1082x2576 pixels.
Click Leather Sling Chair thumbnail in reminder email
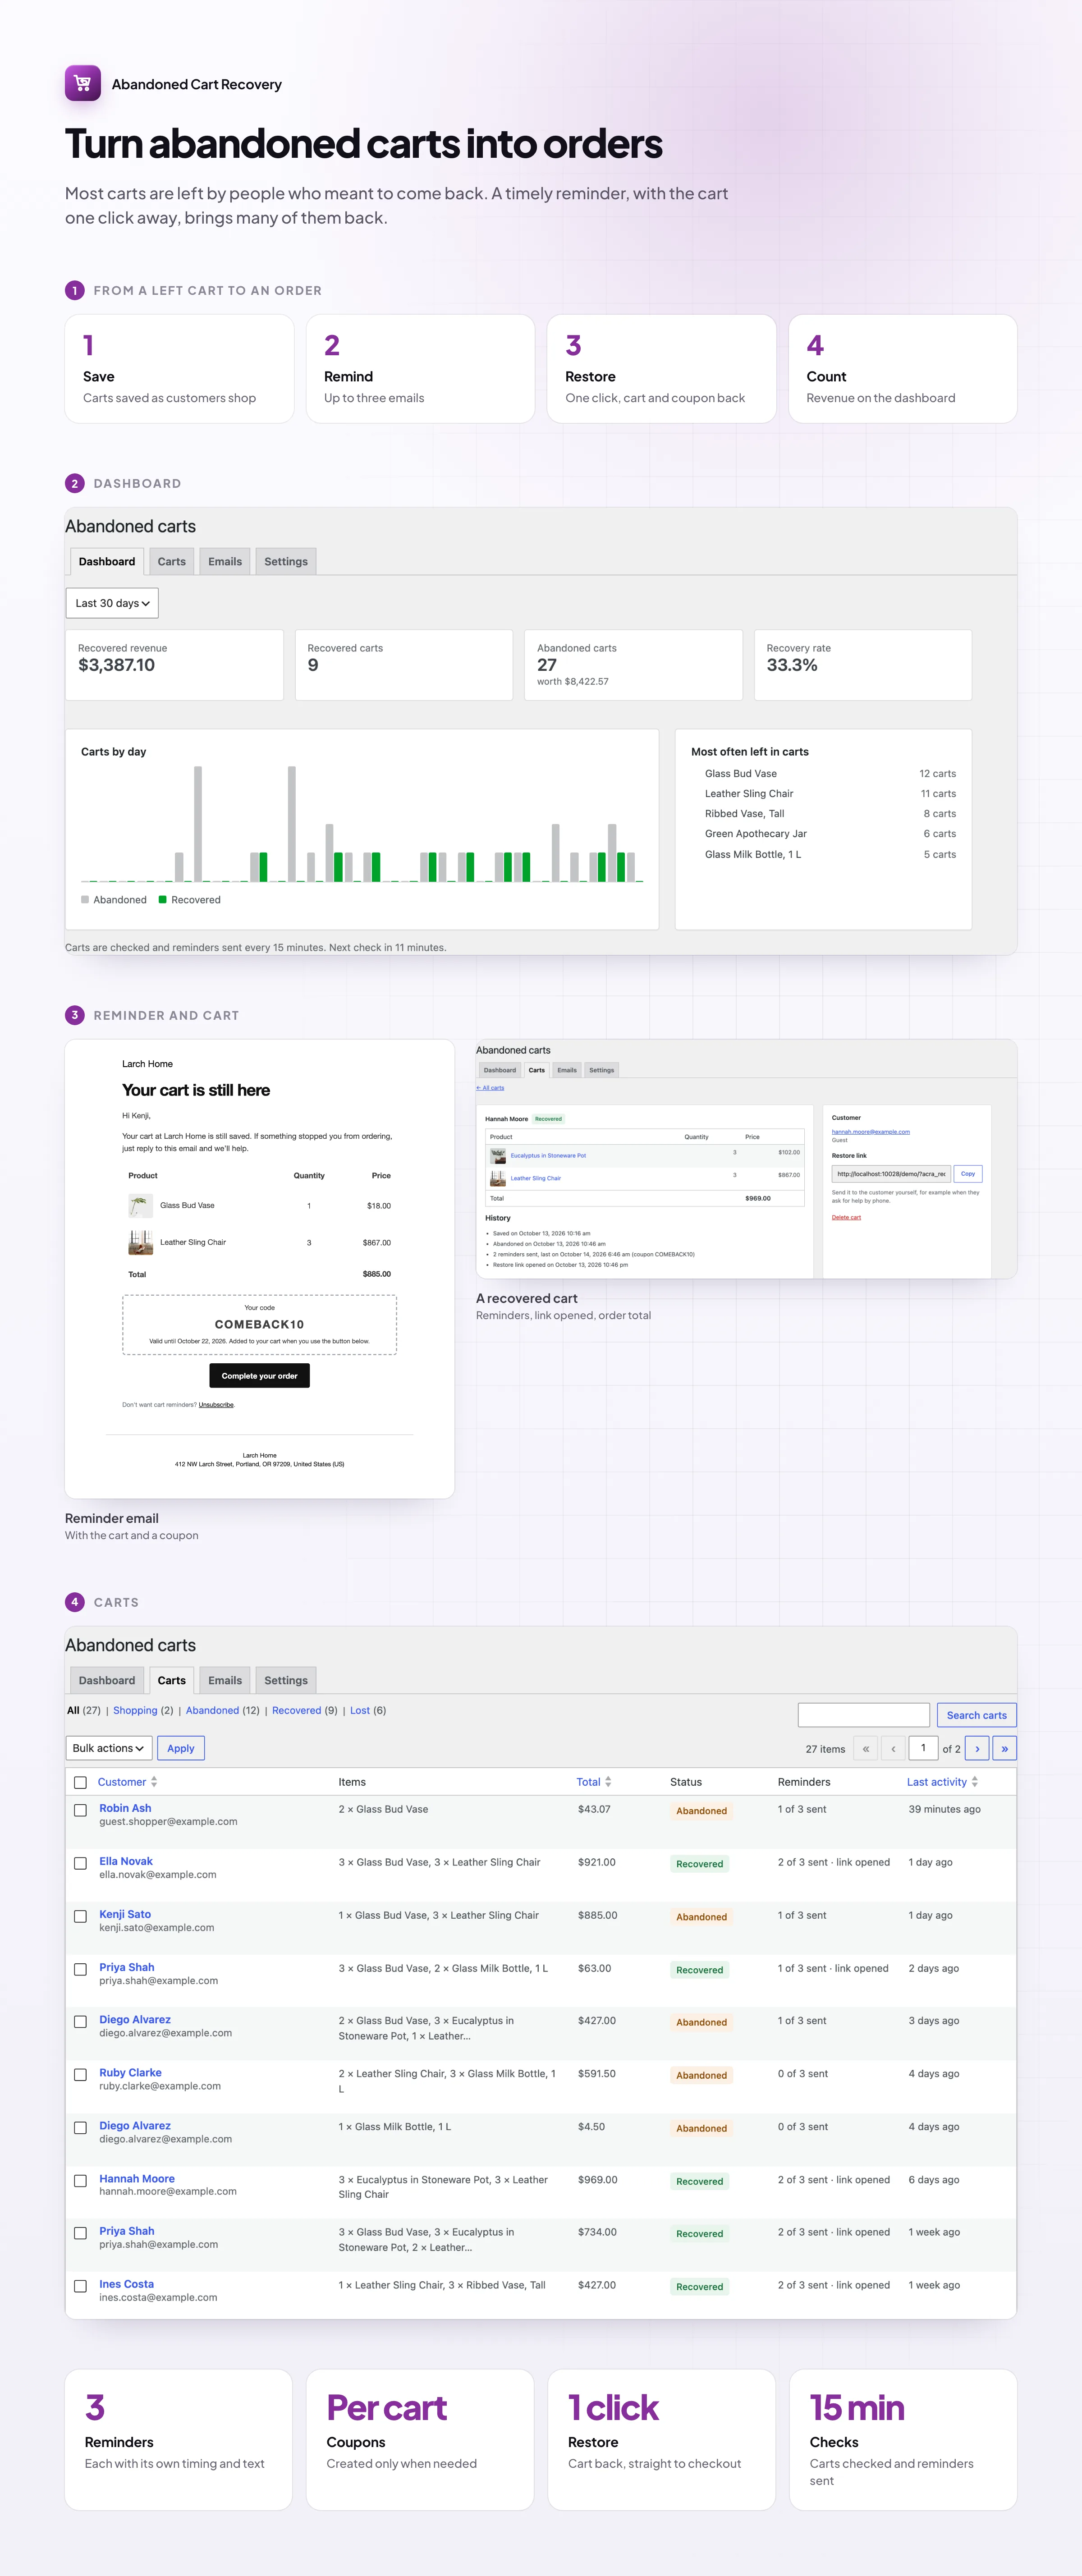click(x=140, y=1242)
